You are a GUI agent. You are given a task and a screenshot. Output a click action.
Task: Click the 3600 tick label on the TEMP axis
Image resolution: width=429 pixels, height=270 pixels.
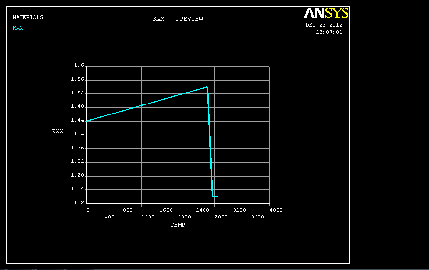(x=257, y=217)
